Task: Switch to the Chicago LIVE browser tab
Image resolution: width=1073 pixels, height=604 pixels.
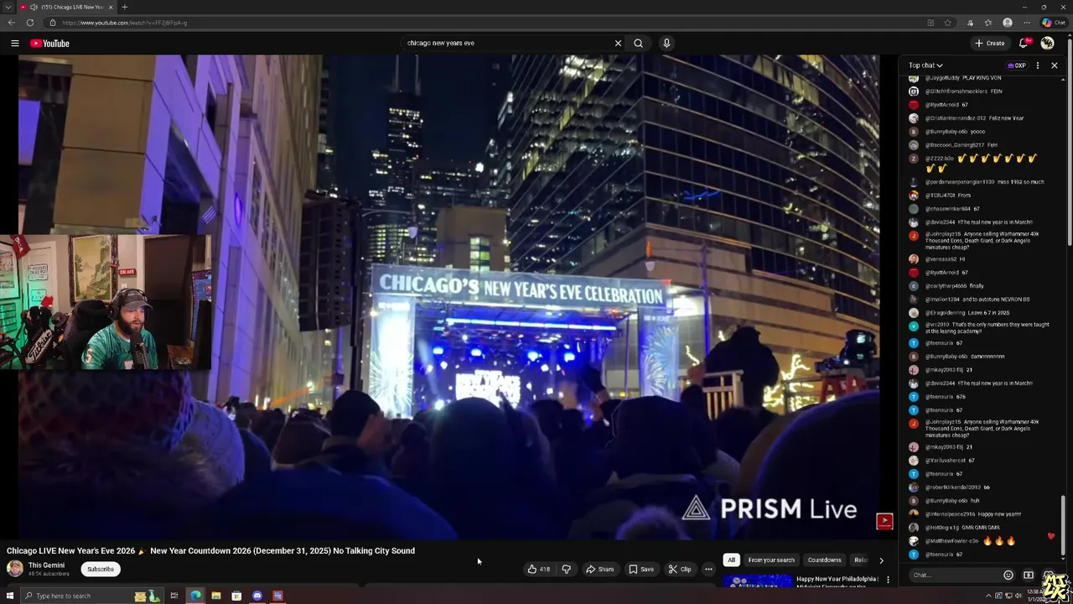Action: pyautogui.click(x=69, y=7)
